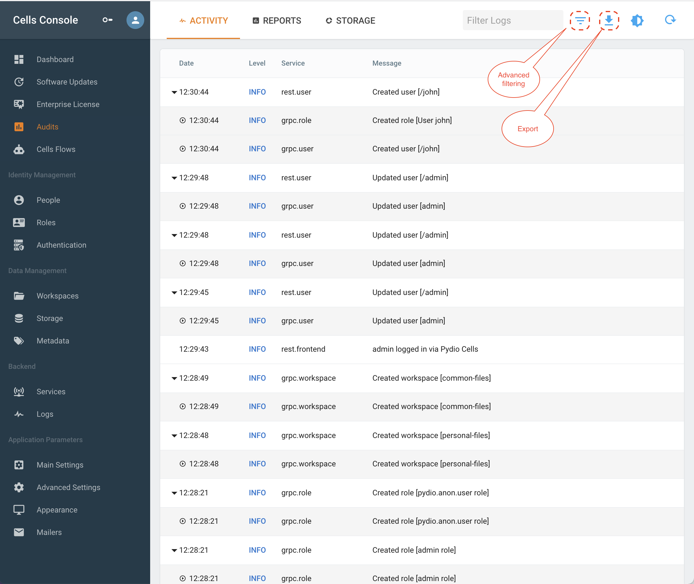This screenshot has width=694, height=584.
Task: Click the Software Updates refresh icon
Action: tap(19, 82)
